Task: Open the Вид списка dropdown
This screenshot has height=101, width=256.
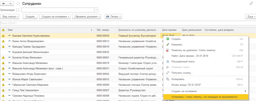Action: (x=10, y=17)
